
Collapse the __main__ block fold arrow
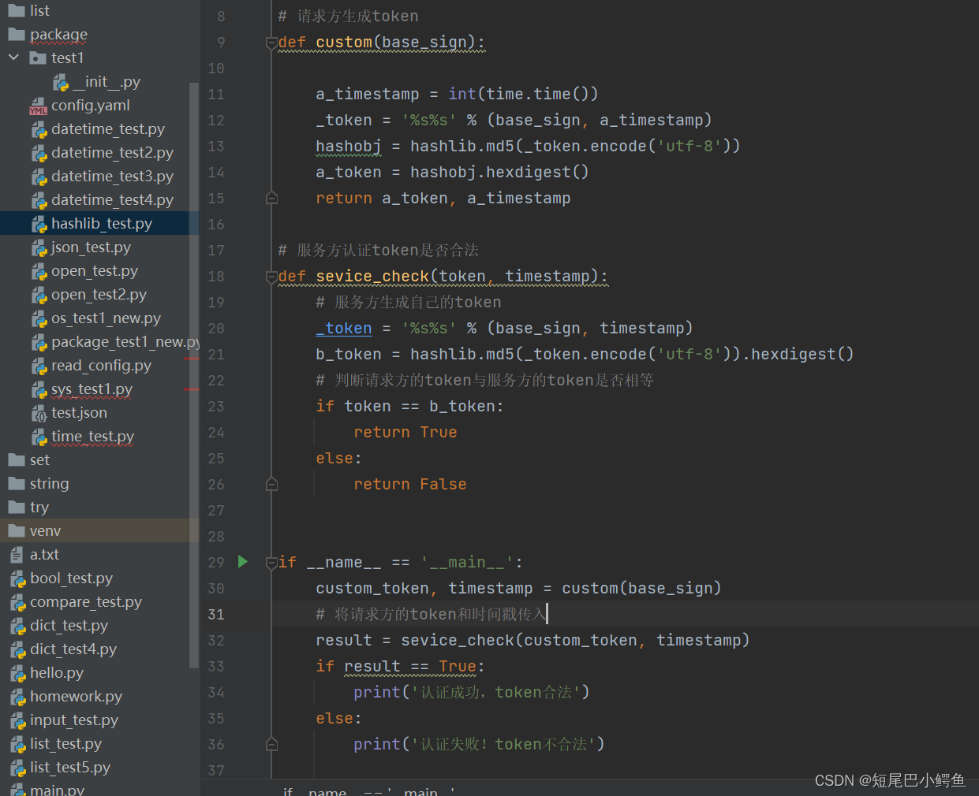tap(271, 561)
